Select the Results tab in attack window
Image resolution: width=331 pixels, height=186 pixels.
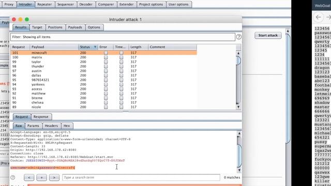21,27
